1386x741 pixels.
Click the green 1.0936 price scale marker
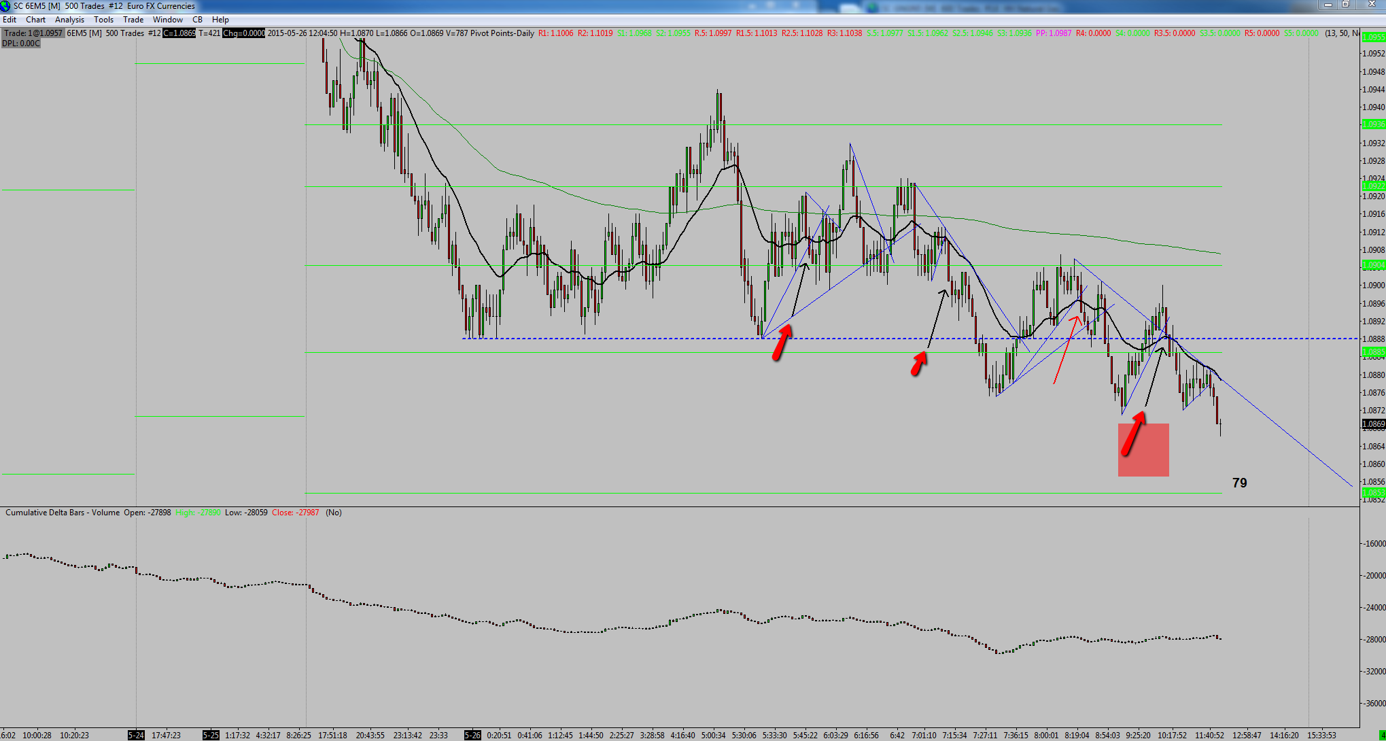point(1373,124)
